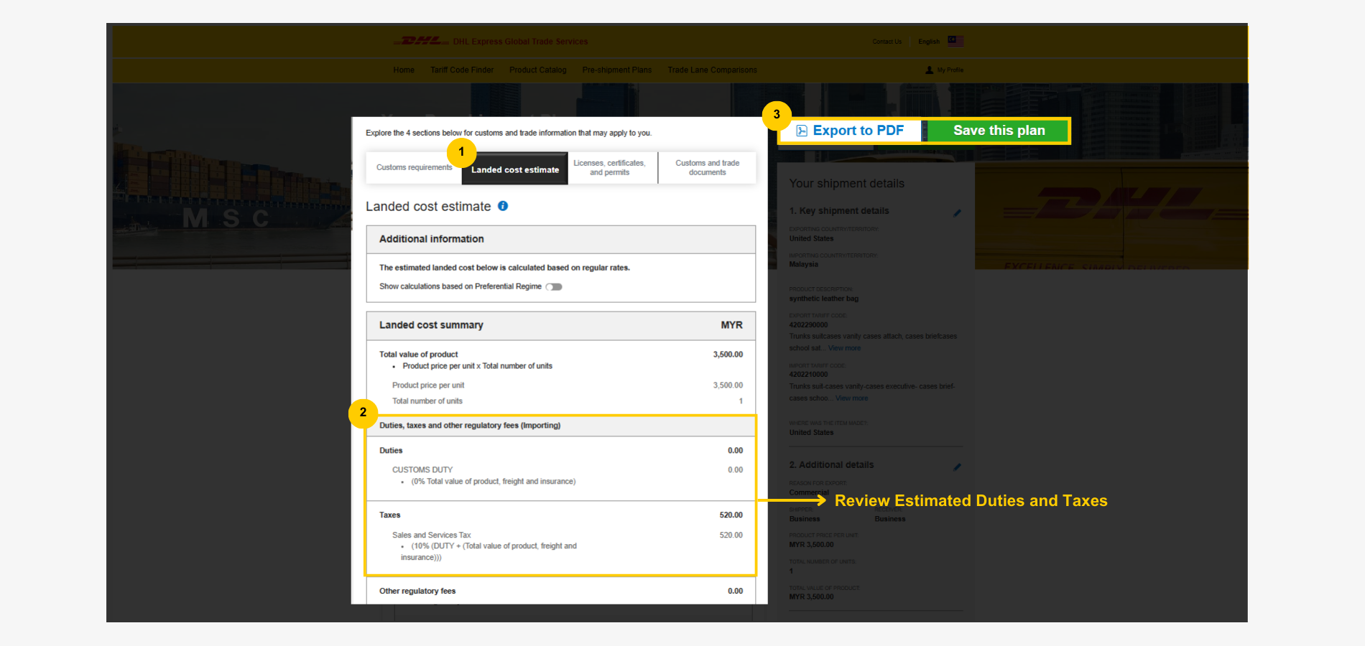
Task: Click export tariff code 4202290000
Action: click(808, 325)
